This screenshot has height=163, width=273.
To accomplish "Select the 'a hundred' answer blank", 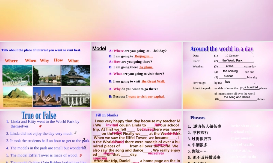I will (x=251, y=87).
